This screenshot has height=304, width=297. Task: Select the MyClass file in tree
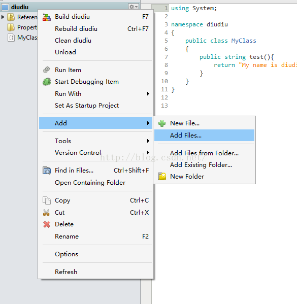click(x=22, y=38)
